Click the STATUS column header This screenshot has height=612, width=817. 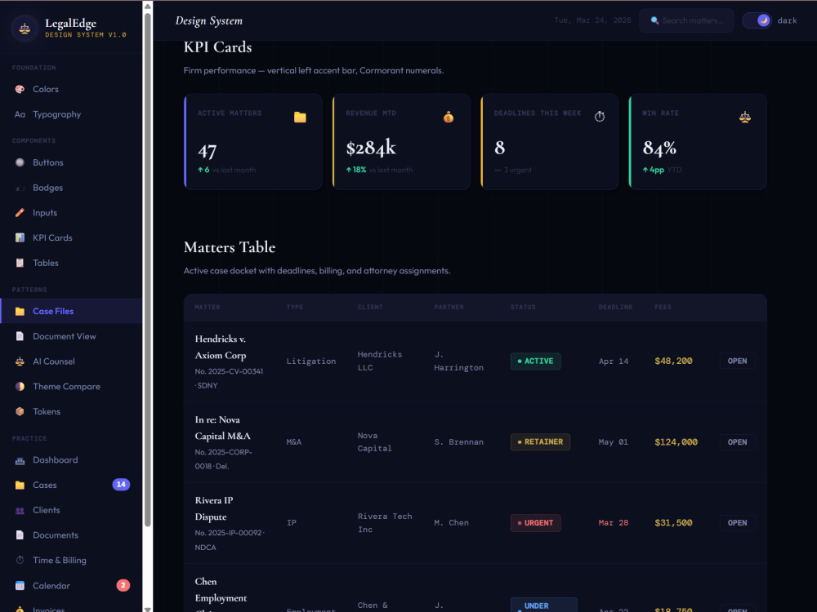coord(523,308)
